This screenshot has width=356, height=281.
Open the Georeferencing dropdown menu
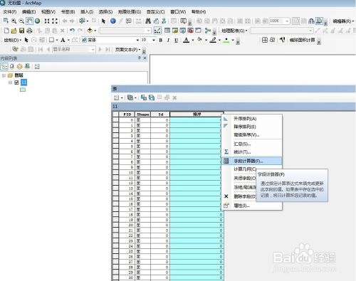point(234,31)
